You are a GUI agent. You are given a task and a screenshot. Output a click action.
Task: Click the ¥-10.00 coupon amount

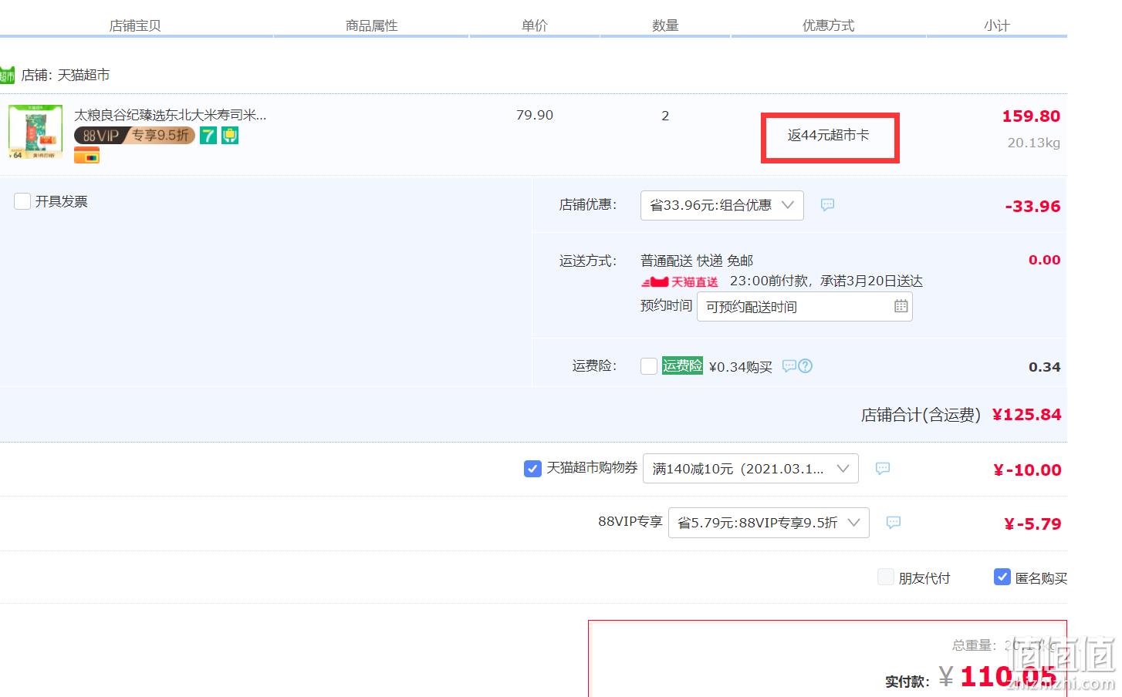click(x=1027, y=470)
